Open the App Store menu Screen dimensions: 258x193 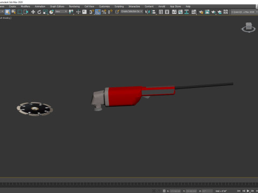[175, 6]
